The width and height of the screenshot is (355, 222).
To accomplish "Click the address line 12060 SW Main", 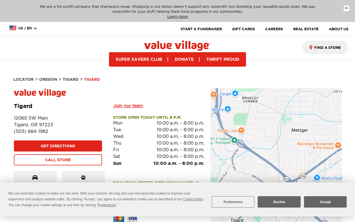I will [31, 118].
